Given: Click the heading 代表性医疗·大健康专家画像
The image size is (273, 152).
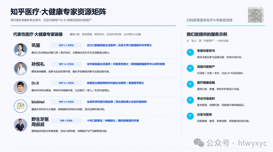Looking at the screenshot, I should pos(38,35).
